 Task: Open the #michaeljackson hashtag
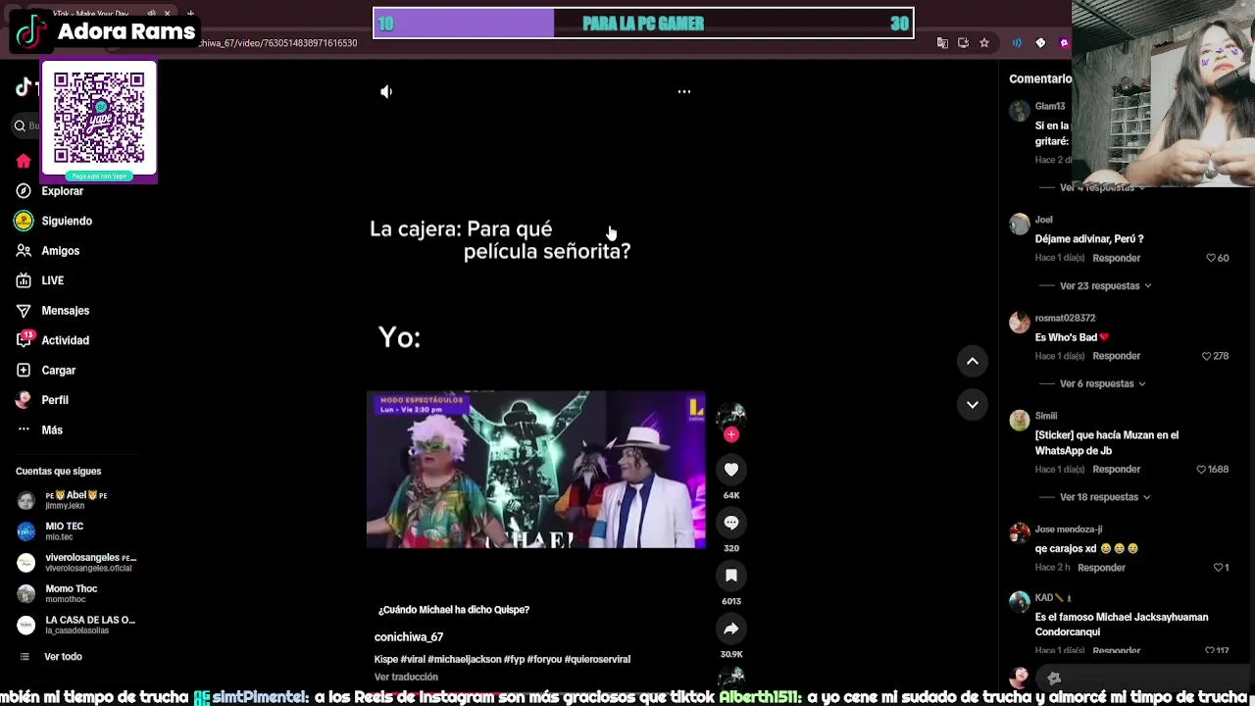(x=465, y=660)
